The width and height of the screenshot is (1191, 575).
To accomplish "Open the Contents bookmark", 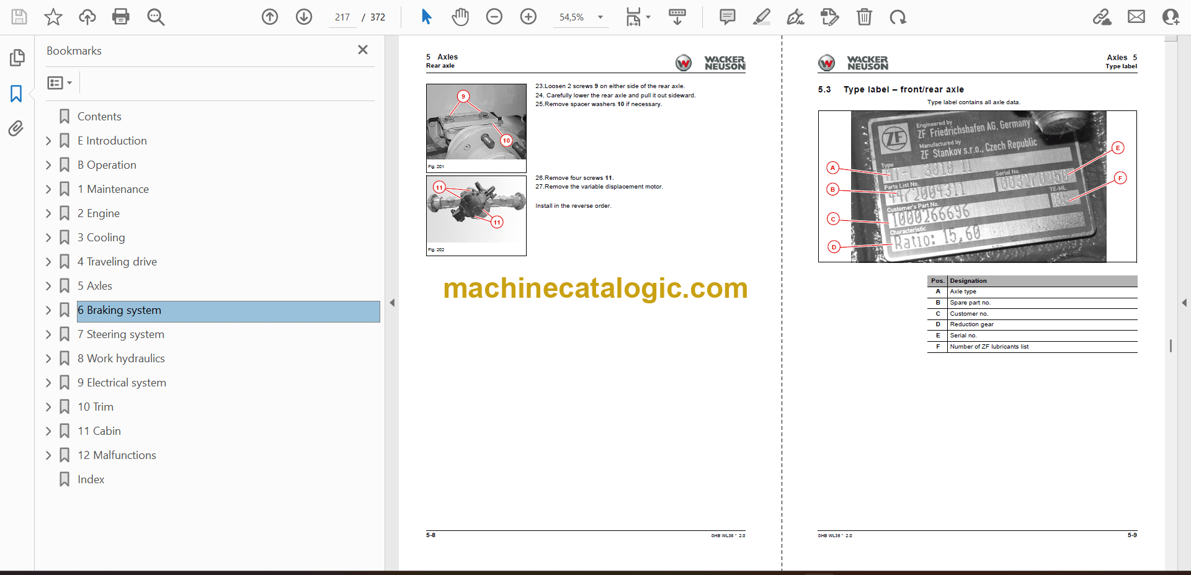I will [x=99, y=117].
